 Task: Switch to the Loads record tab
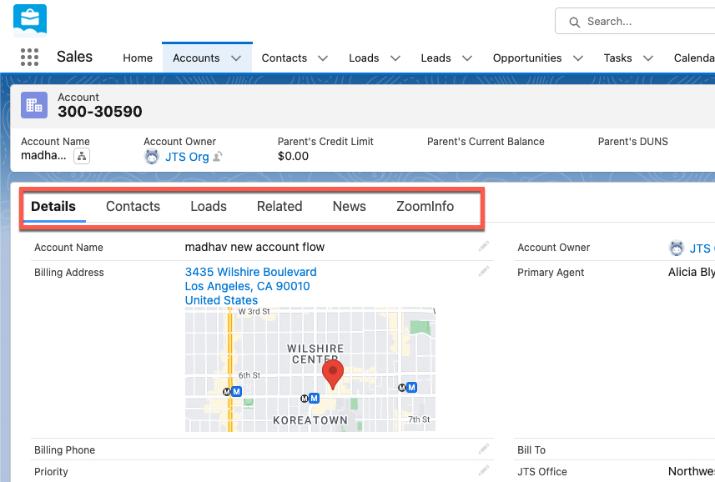209,206
